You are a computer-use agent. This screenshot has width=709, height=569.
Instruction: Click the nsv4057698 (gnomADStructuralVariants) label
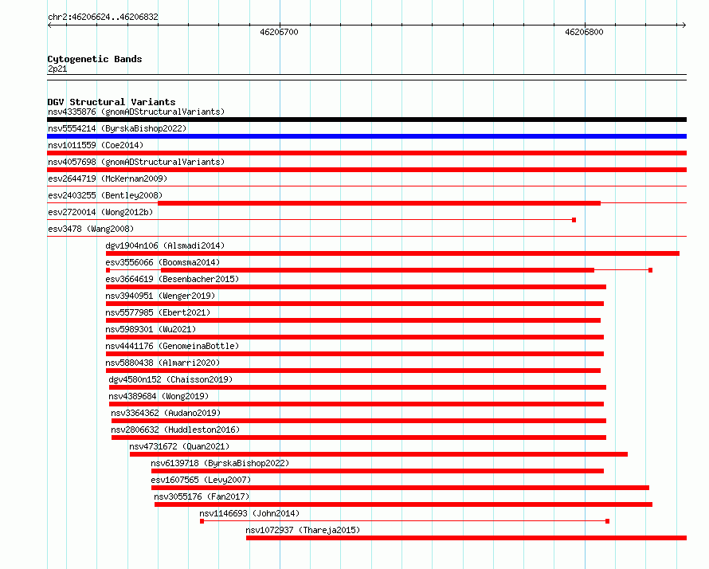point(136,162)
